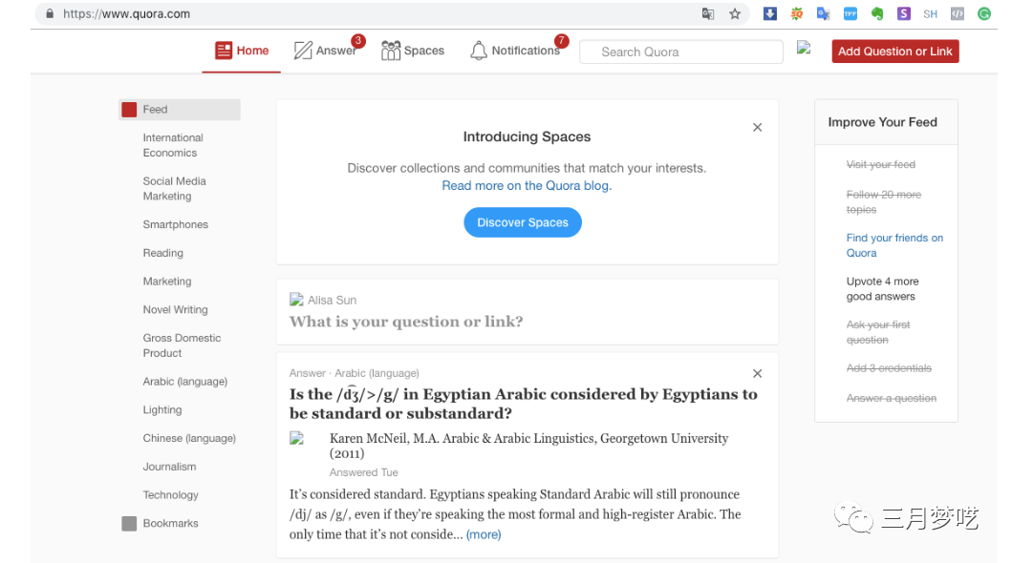Click the Home icon in Quora navigation
Image resolution: width=1012 pixels, height=563 pixels.
tap(225, 51)
